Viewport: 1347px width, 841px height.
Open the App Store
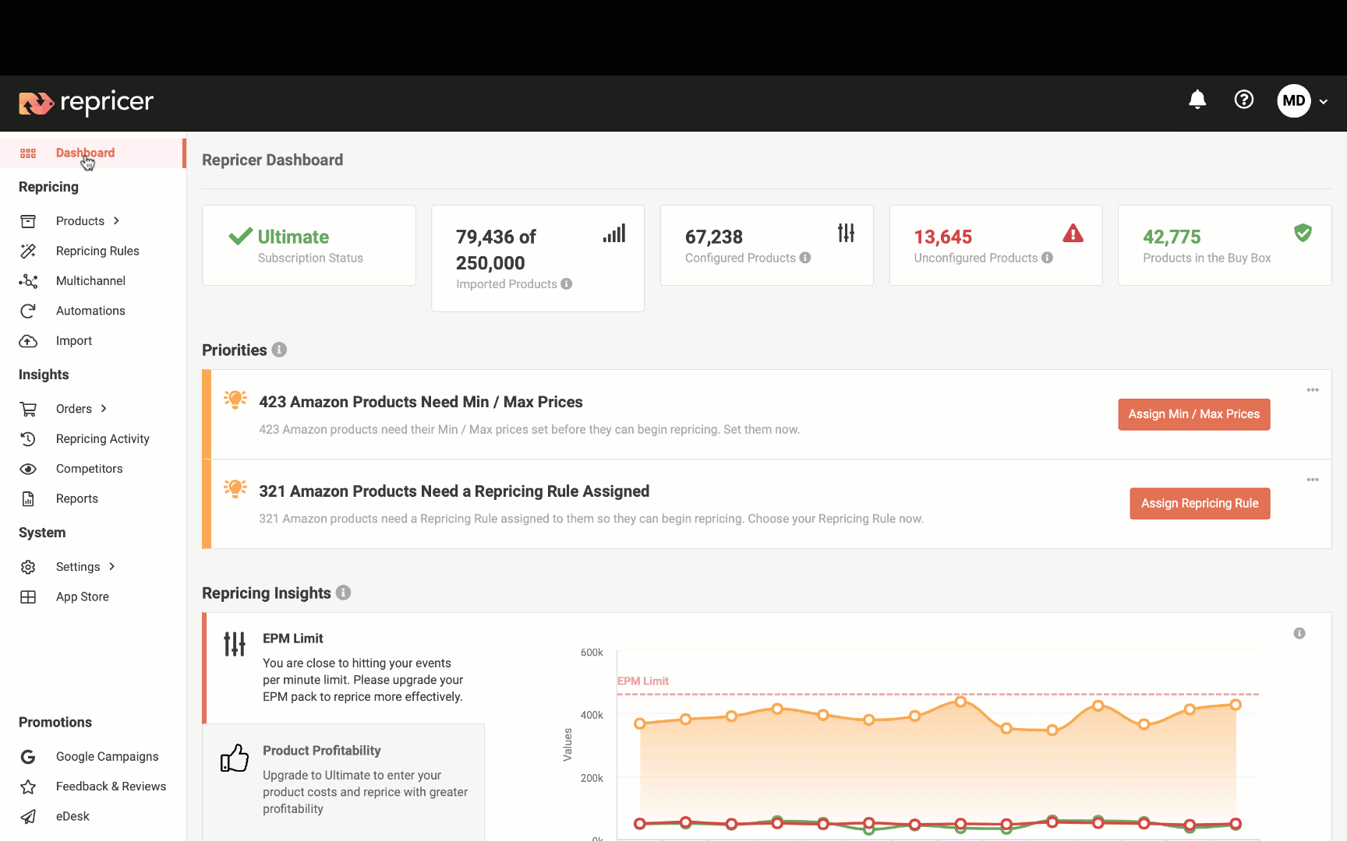point(83,597)
